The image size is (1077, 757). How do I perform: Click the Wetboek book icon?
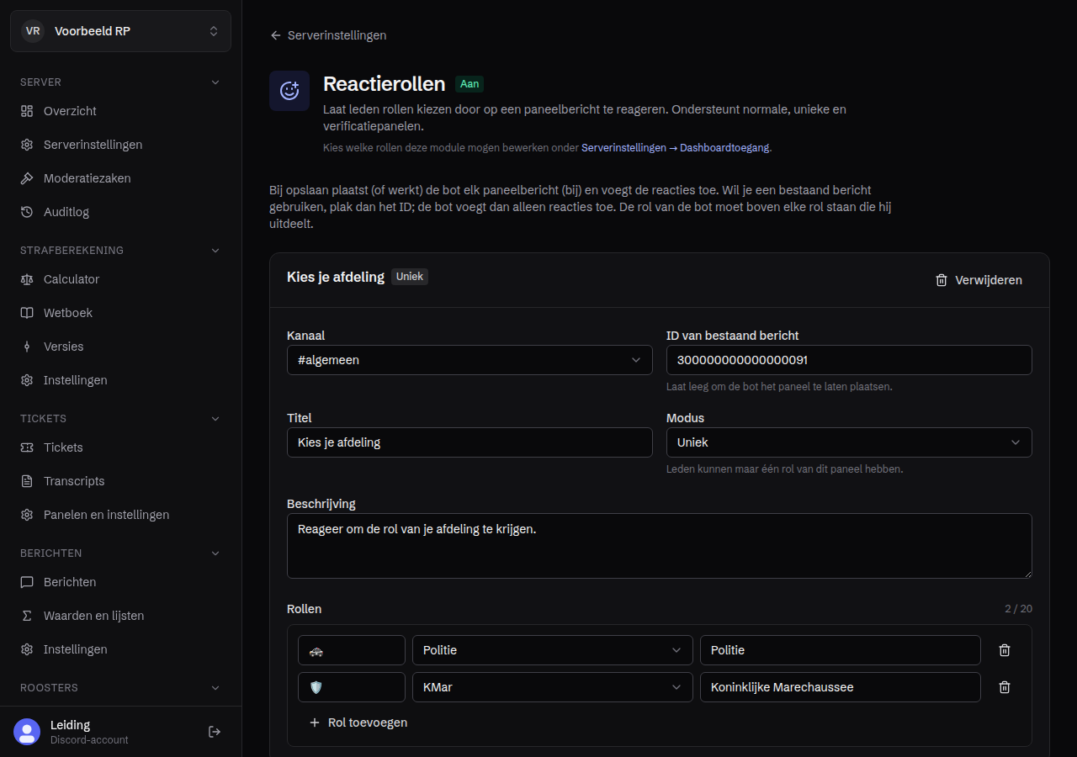(x=27, y=313)
